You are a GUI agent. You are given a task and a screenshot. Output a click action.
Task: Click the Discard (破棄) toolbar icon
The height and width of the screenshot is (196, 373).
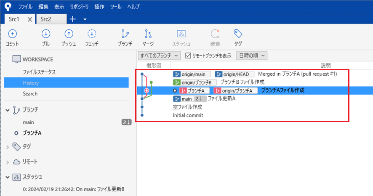[215, 34]
